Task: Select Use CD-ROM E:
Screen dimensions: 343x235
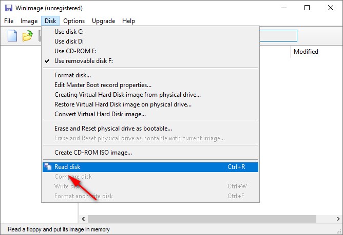Action: [150, 51]
